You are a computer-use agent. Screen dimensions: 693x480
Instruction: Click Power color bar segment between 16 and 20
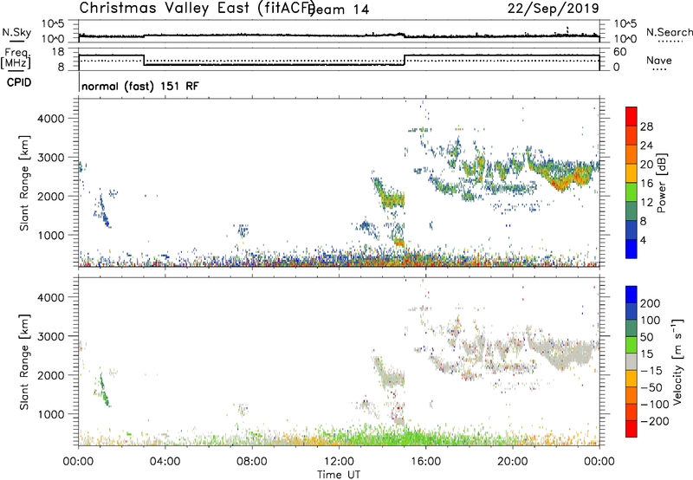pyautogui.click(x=631, y=173)
